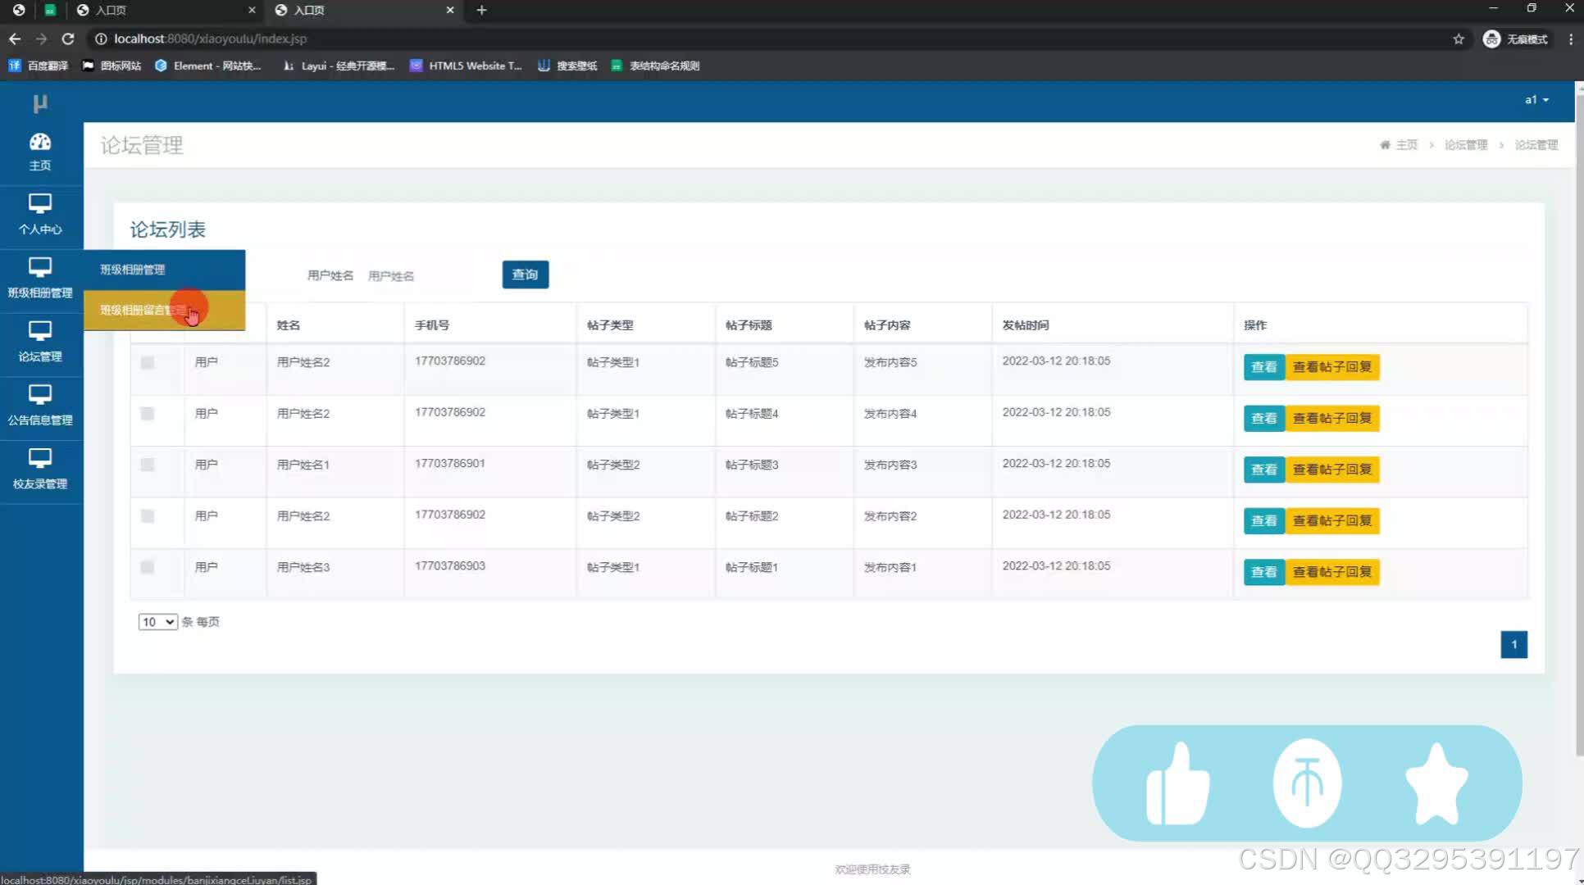The image size is (1584, 885).
Task: Check the row checkbox for 帖子标题2
Action: coord(148,516)
